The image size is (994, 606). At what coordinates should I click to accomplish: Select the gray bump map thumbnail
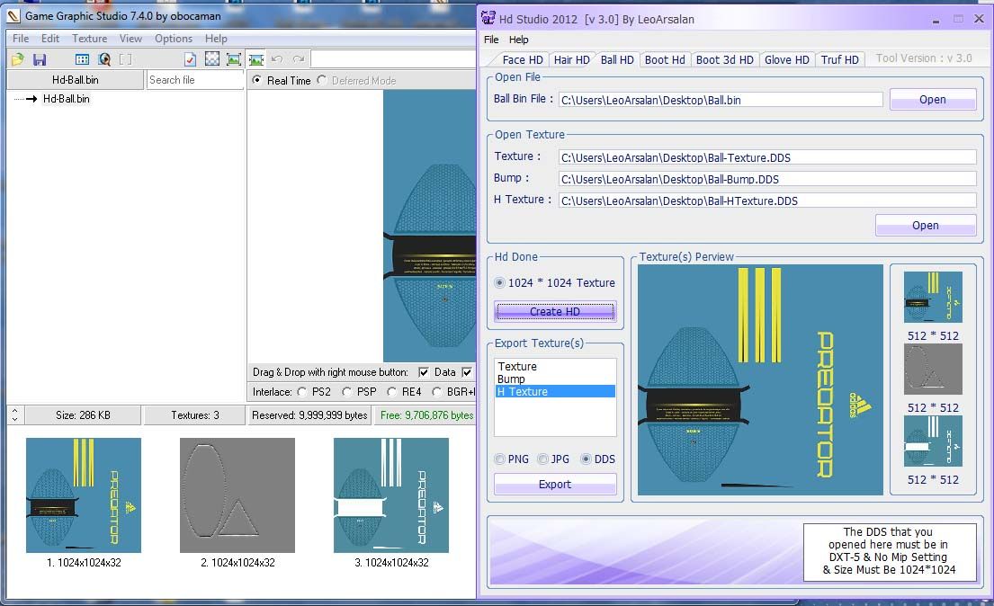237,495
